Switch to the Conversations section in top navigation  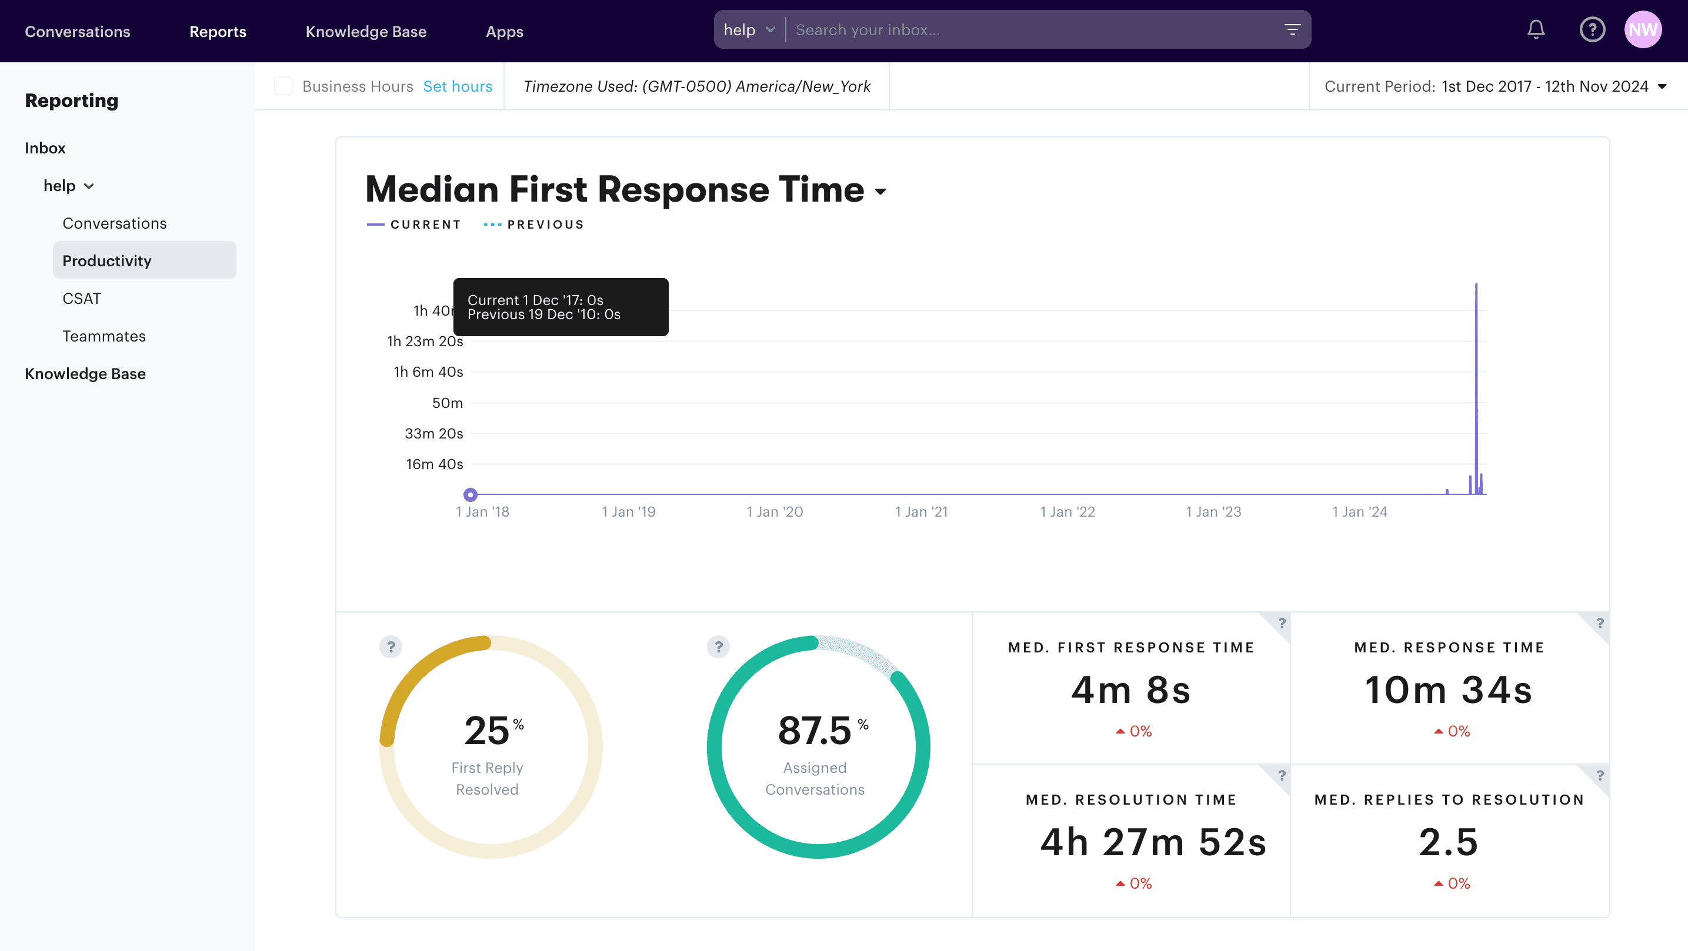pos(77,31)
